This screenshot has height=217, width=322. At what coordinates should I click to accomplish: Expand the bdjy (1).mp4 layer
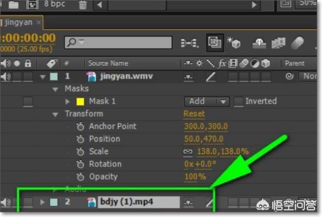click(42, 202)
